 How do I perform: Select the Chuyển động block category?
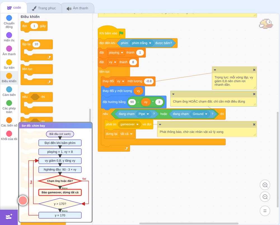pos(9,22)
